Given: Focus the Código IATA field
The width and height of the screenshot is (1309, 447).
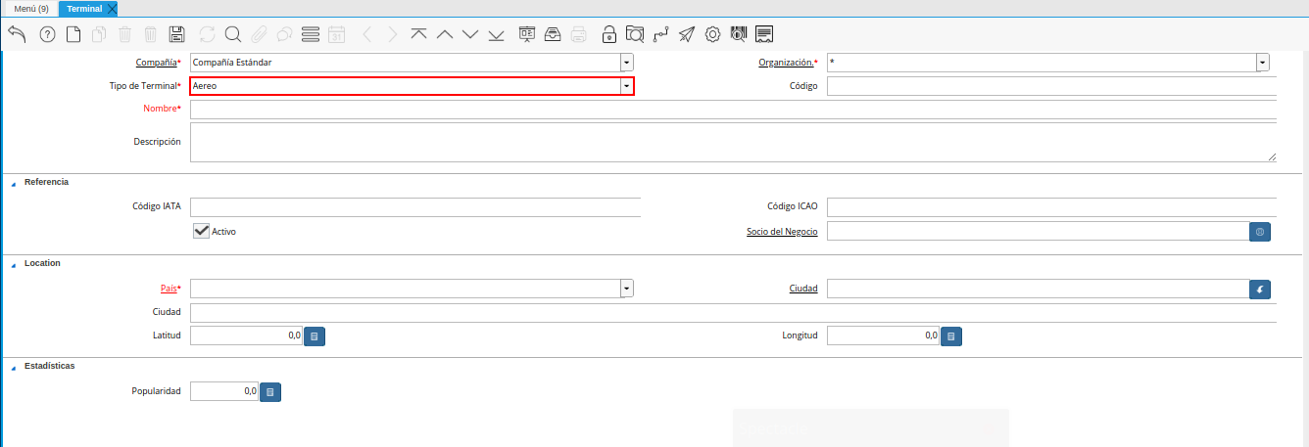Looking at the screenshot, I should point(414,206).
